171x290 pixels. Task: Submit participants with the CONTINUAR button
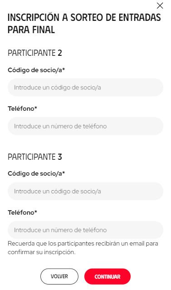pyautogui.click(x=107, y=276)
